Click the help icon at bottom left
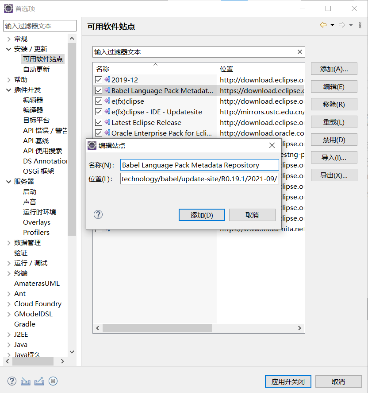368x393 pixels. [12, 381]
